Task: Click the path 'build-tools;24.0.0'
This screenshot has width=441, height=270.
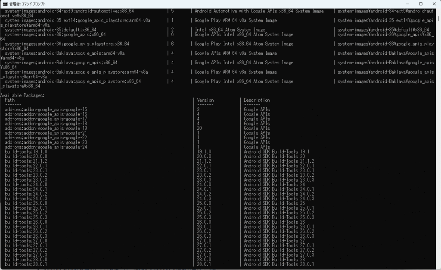Action: pyautogui.click(x=26, y=185)
